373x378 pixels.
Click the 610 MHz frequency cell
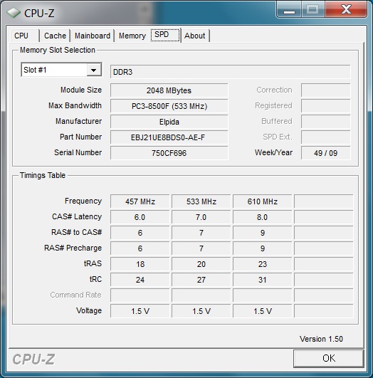tap(263, 201)
